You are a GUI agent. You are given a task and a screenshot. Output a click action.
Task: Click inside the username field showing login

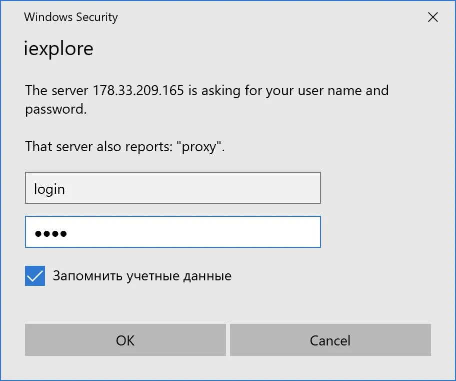click(172, 188)
